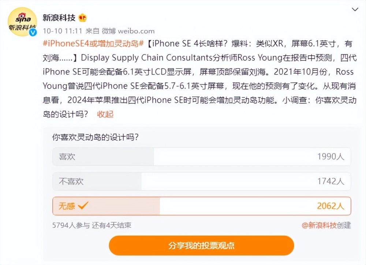Click the orange checkmark next to 无感
Screen dimensions: 366x265
(83, 205)
